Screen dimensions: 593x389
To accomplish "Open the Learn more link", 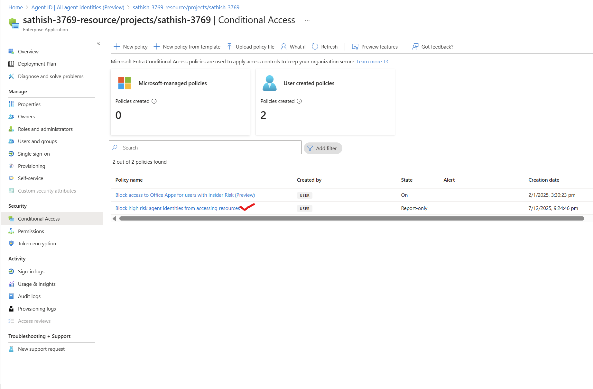I will click(x=369, y=62).
